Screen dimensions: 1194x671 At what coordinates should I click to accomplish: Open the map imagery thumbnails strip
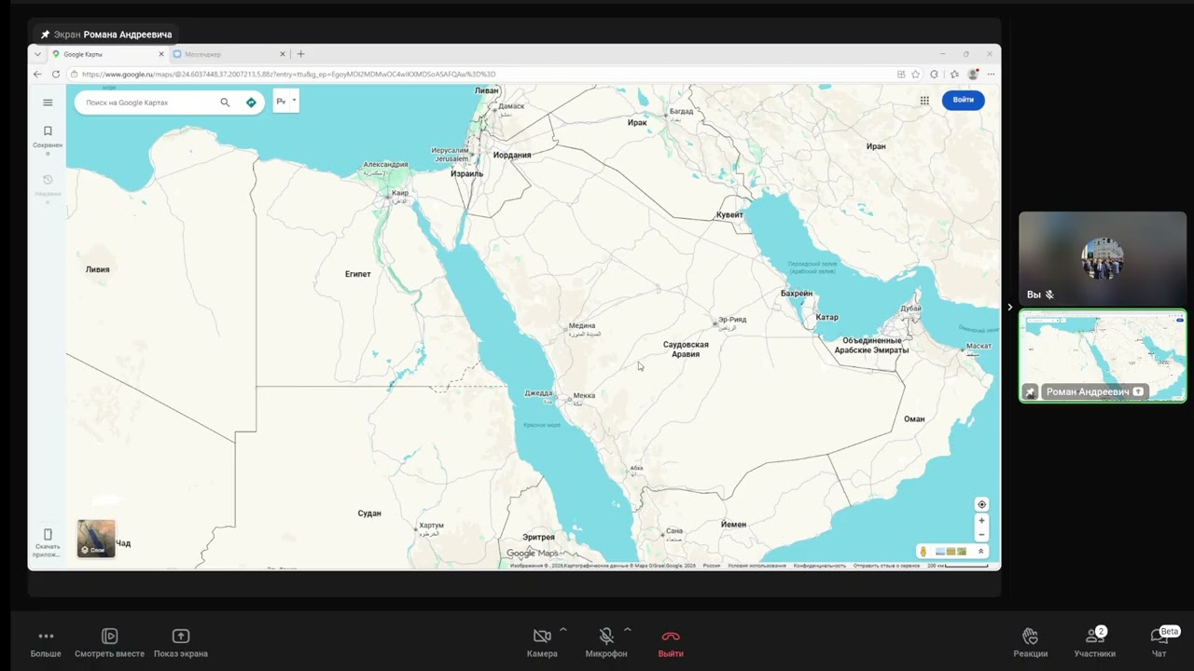[951, 552]
